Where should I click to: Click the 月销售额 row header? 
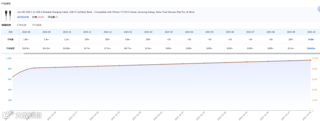point(10,49)
